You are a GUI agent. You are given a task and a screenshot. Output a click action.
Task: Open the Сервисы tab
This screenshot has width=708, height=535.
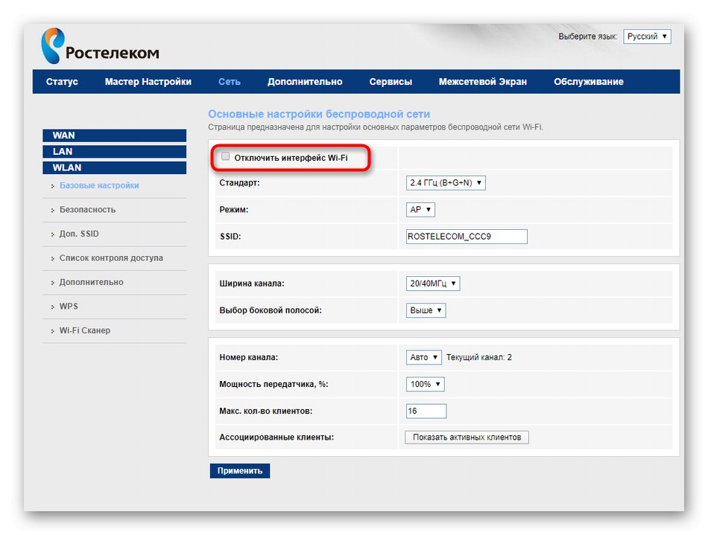(x=391, y=82)
